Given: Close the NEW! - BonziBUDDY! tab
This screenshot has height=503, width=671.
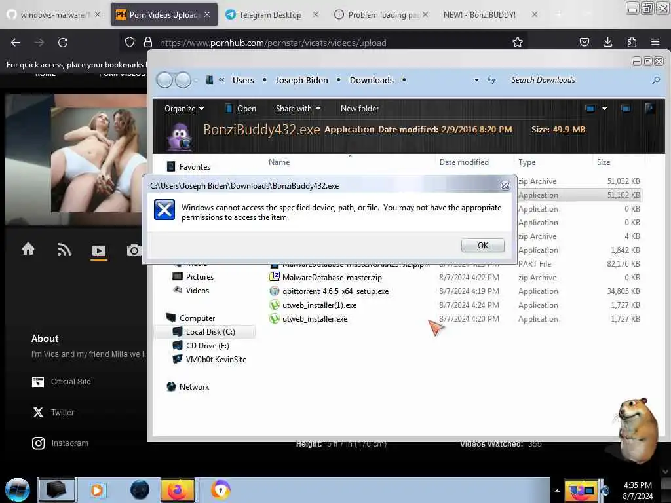Looking at the screenshot, I should point(535,14).
